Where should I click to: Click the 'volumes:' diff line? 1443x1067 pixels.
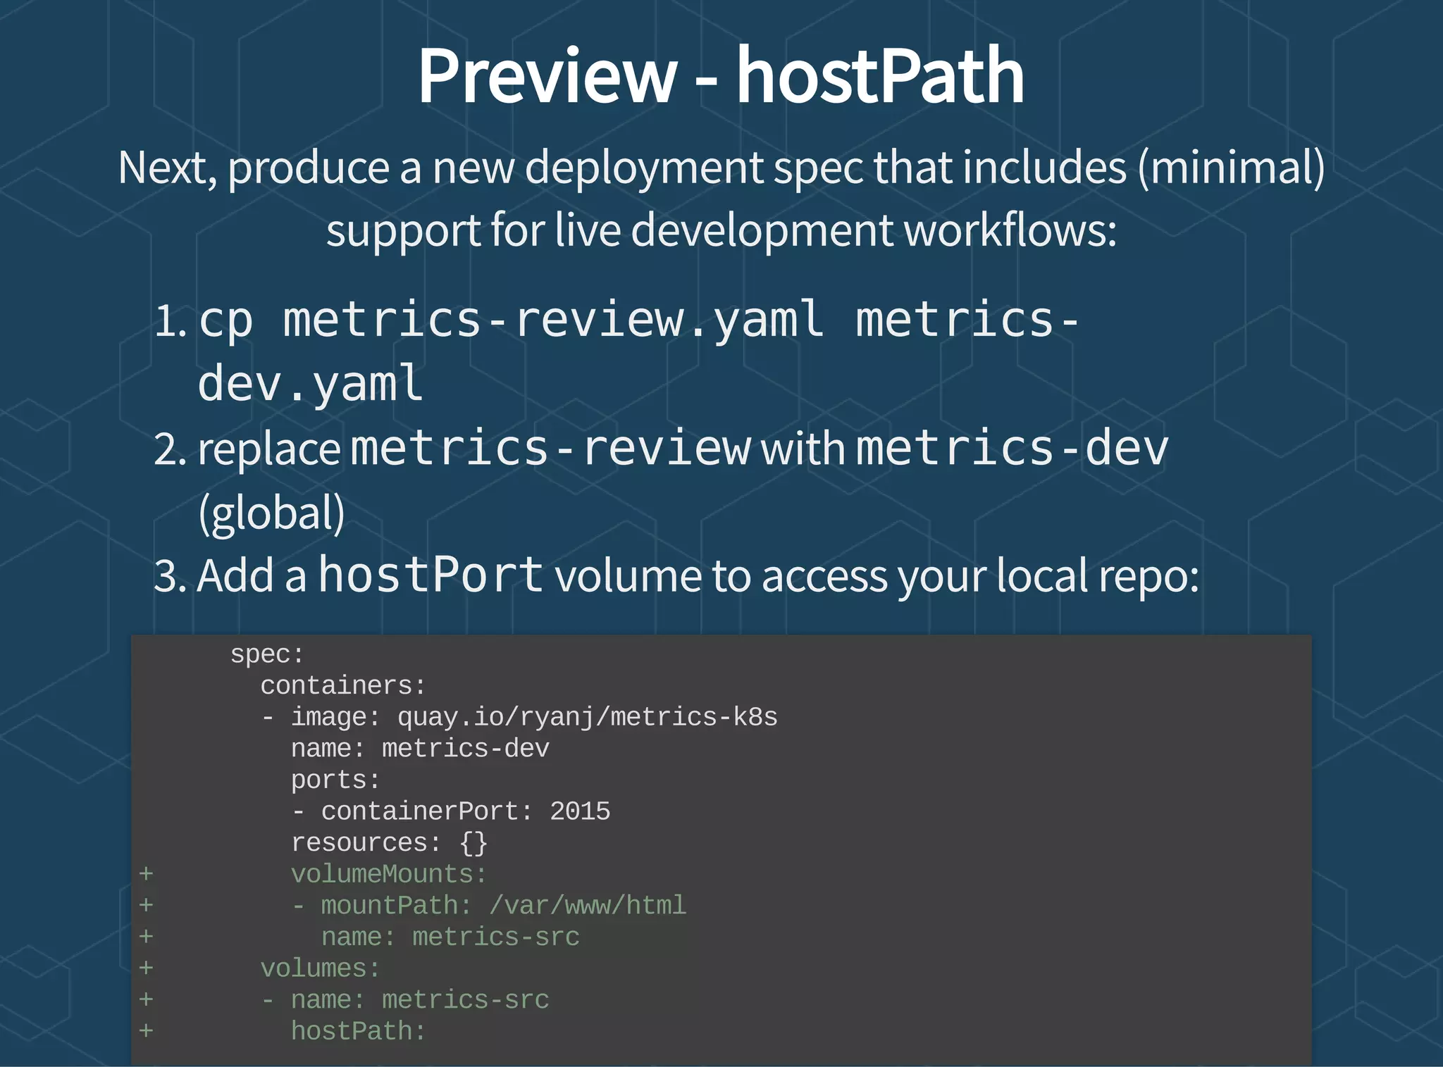(320, 969)
